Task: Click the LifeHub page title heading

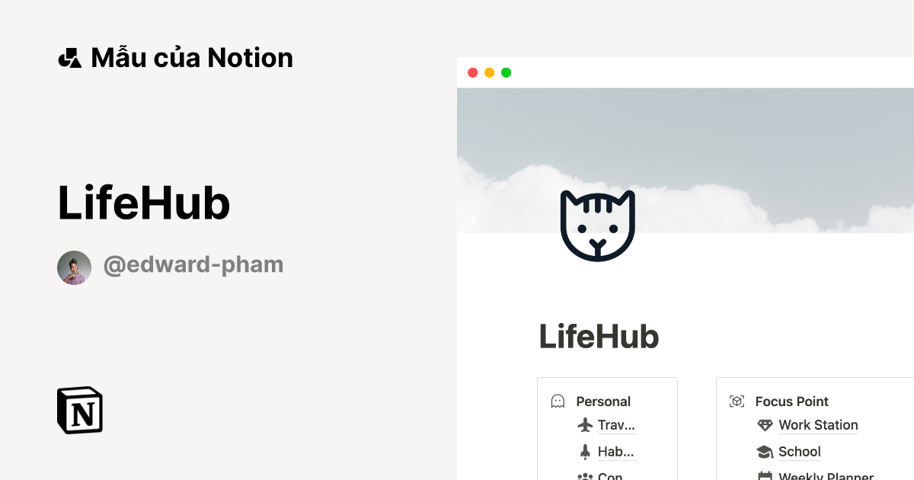Action: [599, 336]
